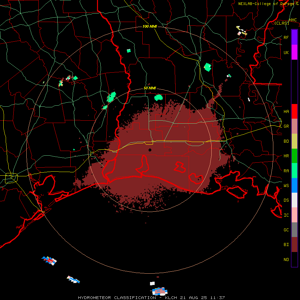Image resolution: width=300 pixels, height=300 pixels.
Task: Click the UK legend text label
Action: 286,52
